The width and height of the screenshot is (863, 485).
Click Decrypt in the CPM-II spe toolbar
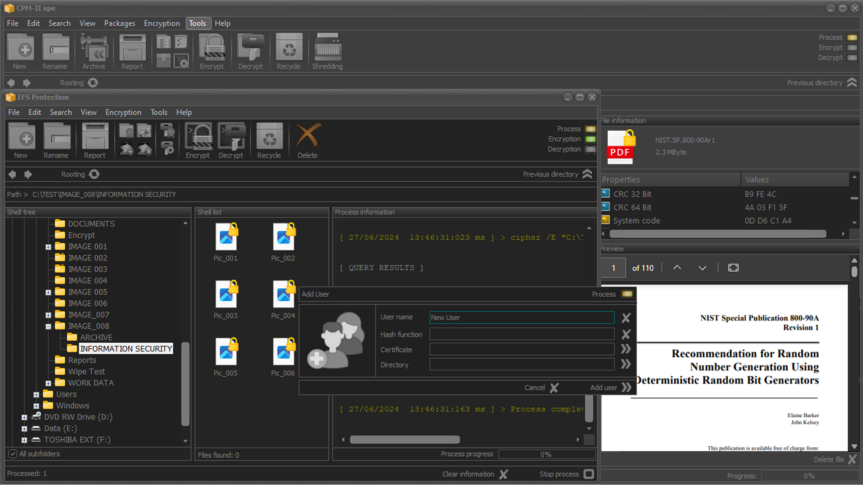(250, 51)
